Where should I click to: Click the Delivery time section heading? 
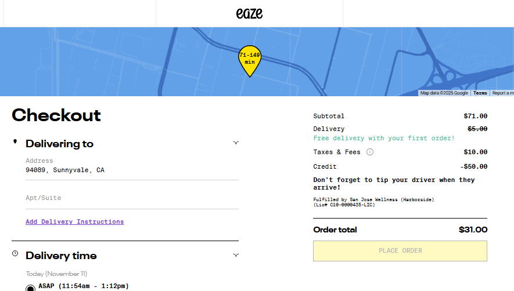click(x=61, y=256)
